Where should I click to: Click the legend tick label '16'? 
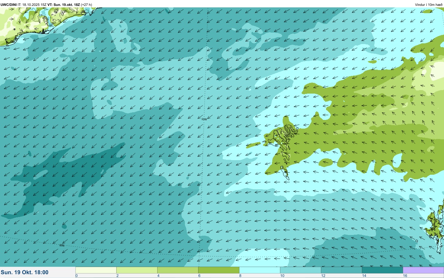[x=405, y=276]
